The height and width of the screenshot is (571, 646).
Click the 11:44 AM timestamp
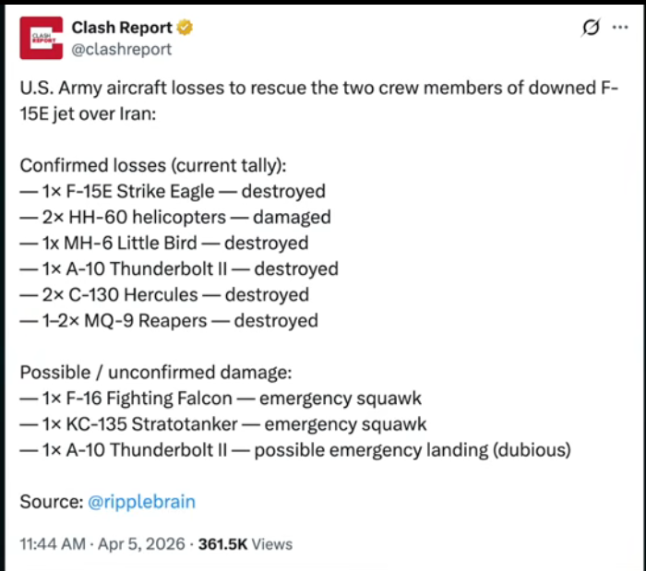click(53, 544)
